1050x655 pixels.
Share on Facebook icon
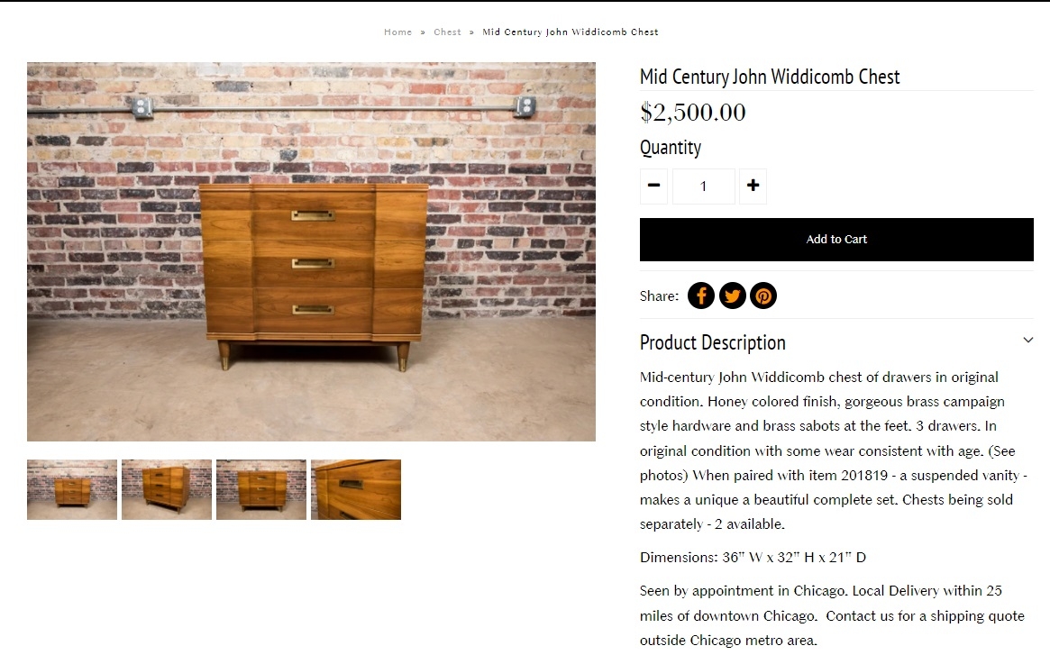(x=700, y=296)
